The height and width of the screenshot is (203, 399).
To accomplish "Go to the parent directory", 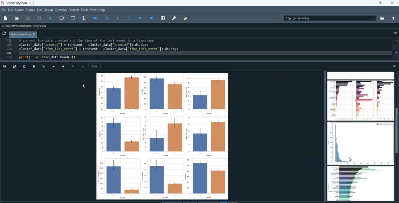I will click(393, 18).
